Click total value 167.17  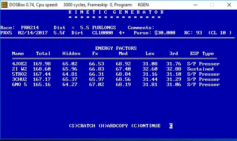[42, 79]
